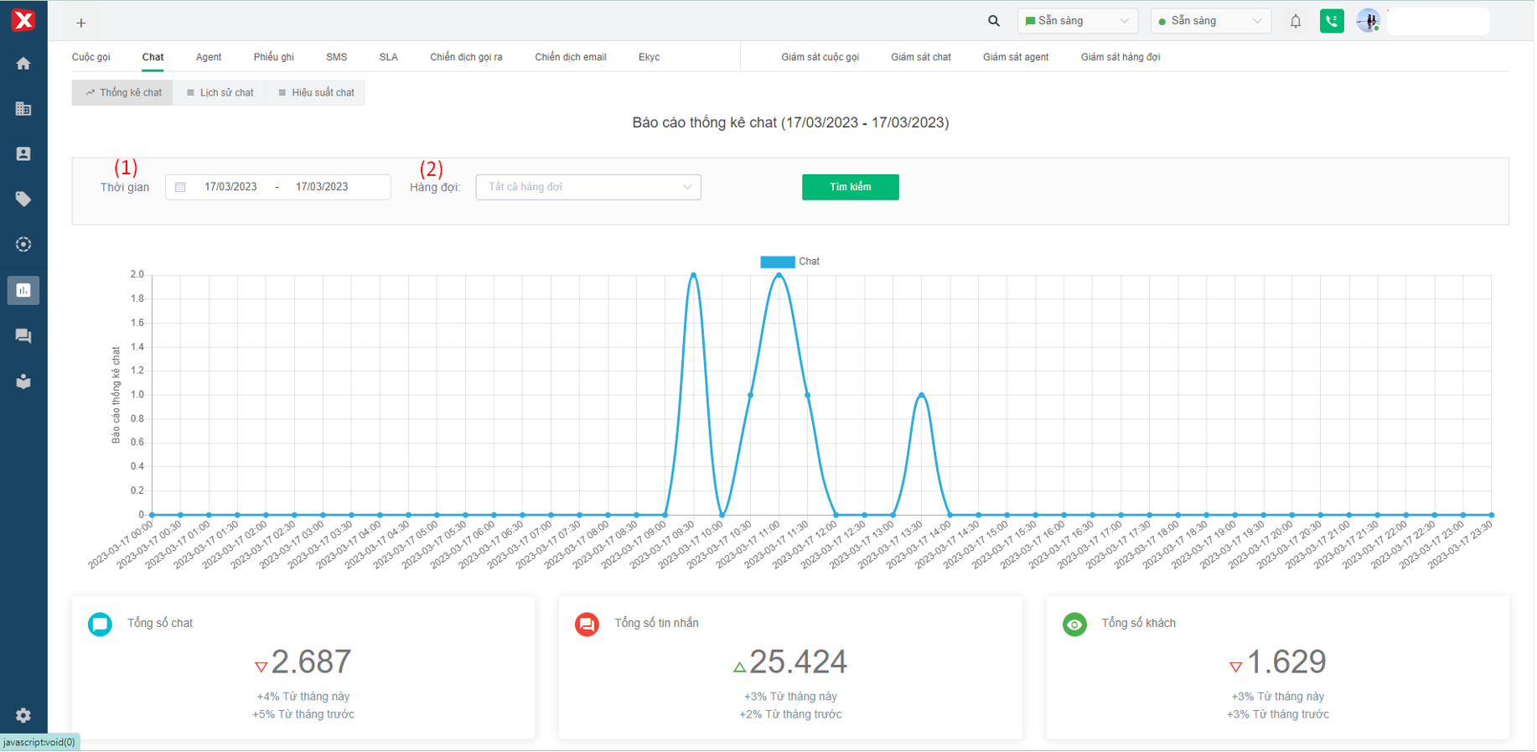Expand the second Sẵn sàng status dropdown
1537x752 pixels.
[x=1210, y=21]
